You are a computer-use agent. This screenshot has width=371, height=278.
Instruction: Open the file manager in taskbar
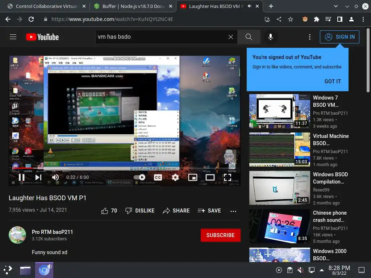[x=25, y=270]
